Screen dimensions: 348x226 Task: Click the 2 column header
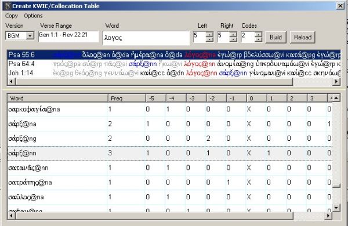coord(297,98)
